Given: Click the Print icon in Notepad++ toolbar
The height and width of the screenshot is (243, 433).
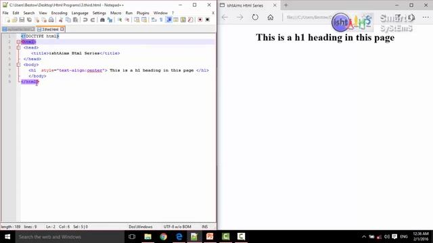Looking at the screenshot, I should (x=51, y=20).
